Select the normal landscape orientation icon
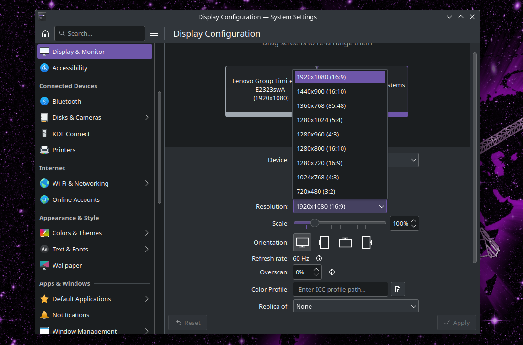 pyautogui.click(x=302, y=242)
